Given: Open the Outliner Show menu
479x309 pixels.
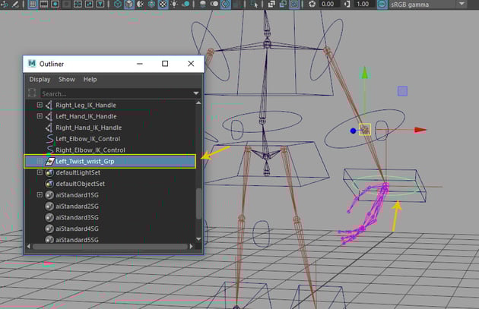Looking at the screenshot, I should pos(67,80).
